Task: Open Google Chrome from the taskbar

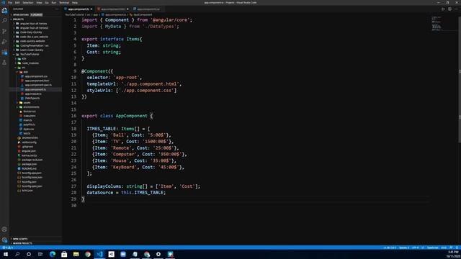Action: pyautogui.click(x=88, y=254)
